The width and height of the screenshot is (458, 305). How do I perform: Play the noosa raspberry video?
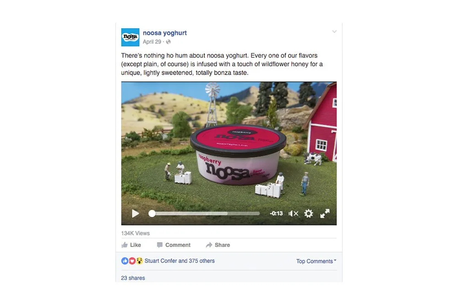pos(135,214)
